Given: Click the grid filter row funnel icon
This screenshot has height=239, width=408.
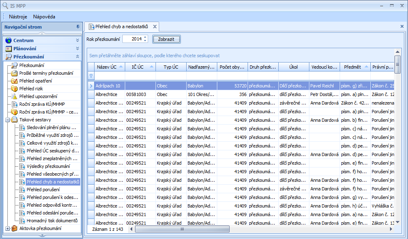Looking at the screenshot, I should coord(91,76).
